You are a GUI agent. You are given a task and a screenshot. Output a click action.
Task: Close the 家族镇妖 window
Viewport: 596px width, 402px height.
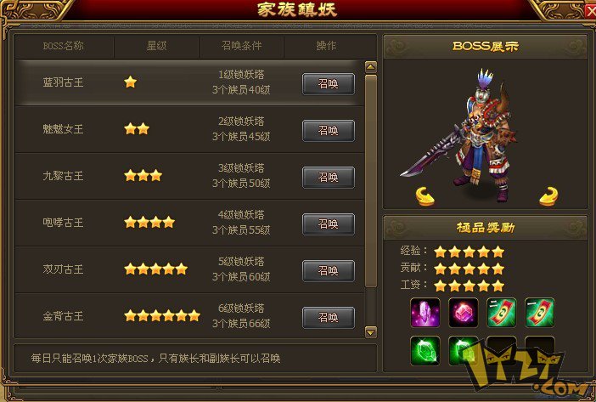(591, 11)
